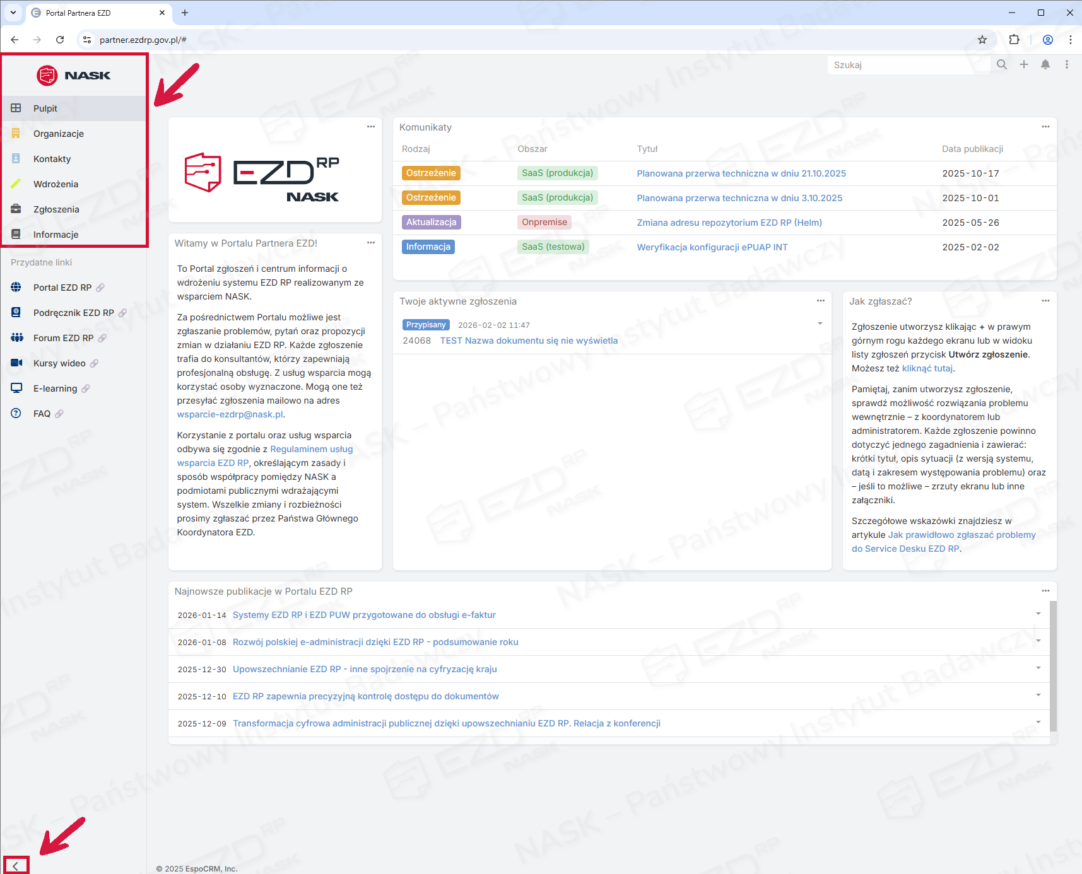Viewport: 1082px width, 874px height.
Task: Bookmark this page with the star icon
Action: point(982,40)
